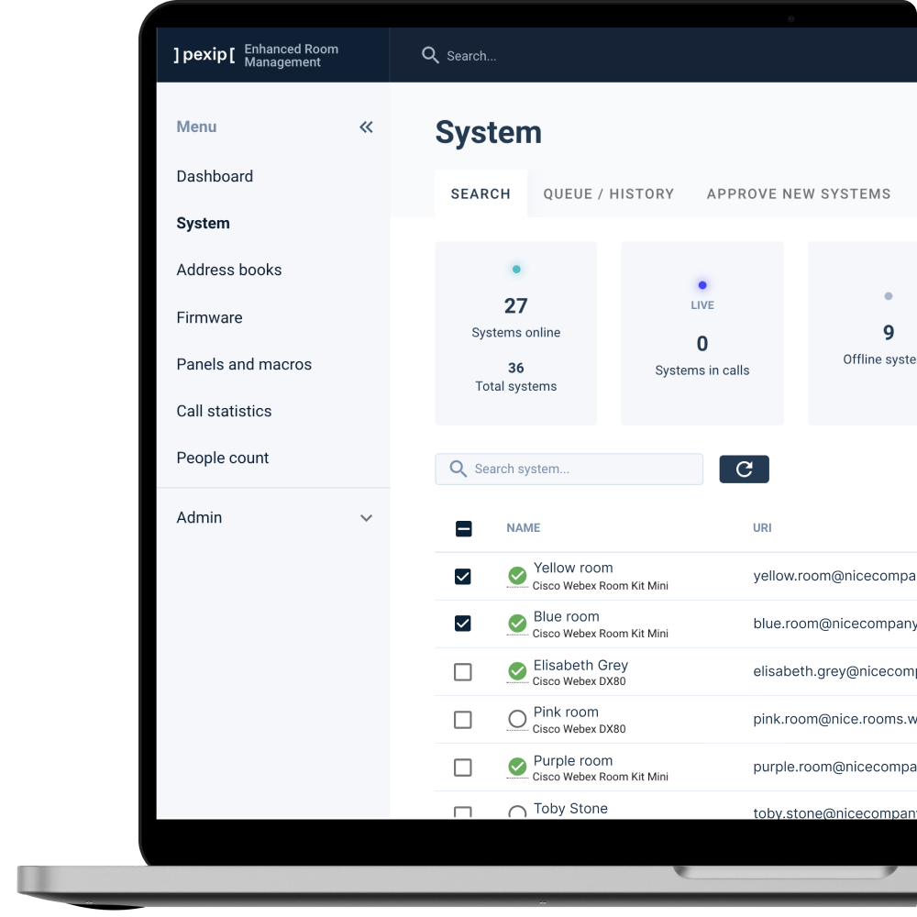
Task: Click the green status icon for Purple room
Action: (517, 767)
